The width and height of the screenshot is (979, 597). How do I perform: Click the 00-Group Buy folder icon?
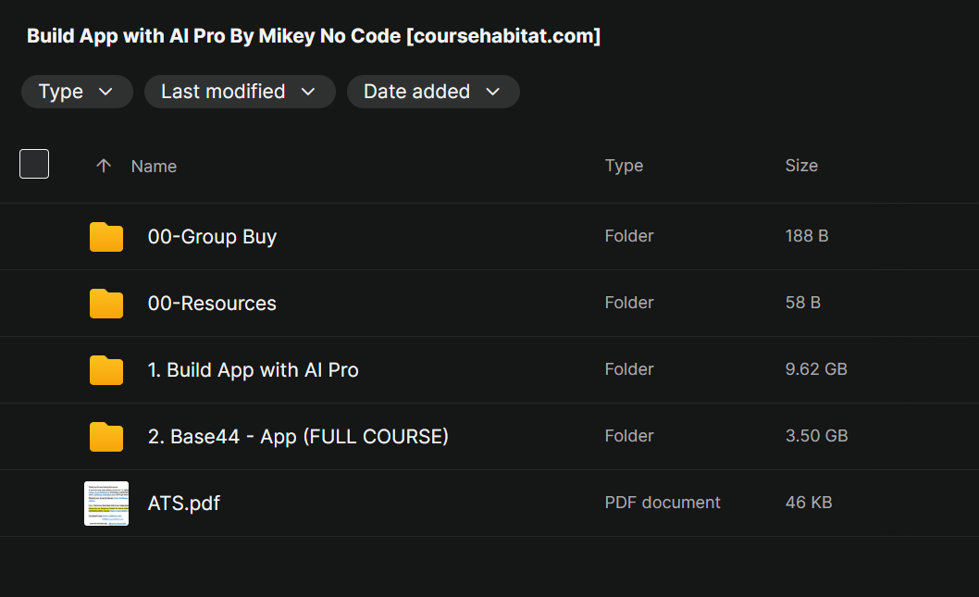click(106, 237)
